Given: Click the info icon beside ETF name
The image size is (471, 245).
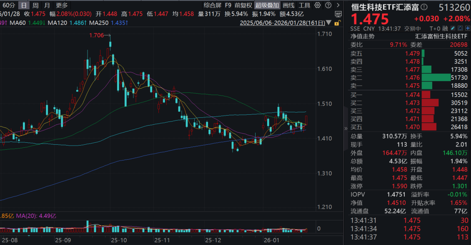Looking at the screenshot, I should pyautogui.click(x=424, y=7).
